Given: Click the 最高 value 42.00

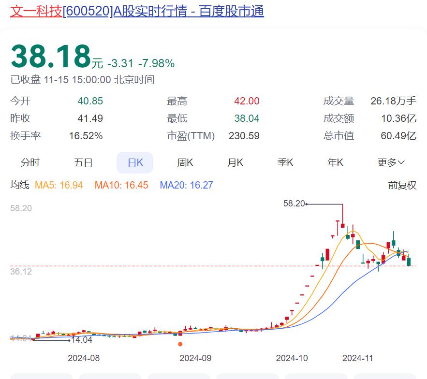Looking at the screenshot, I should click(x=247, y=101).
